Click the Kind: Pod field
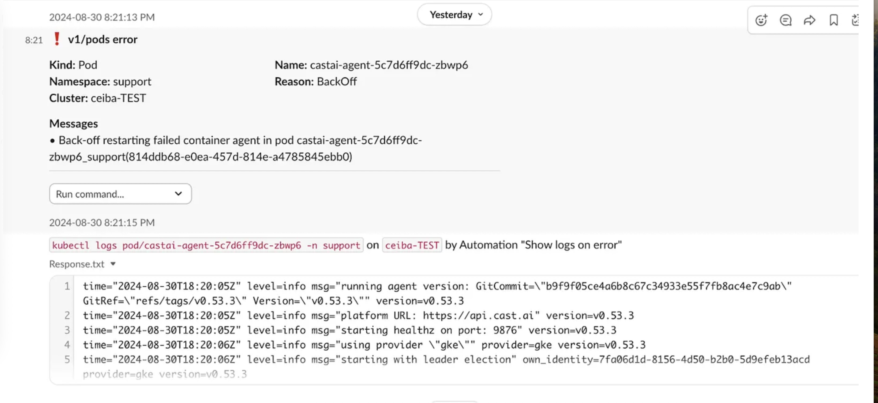The height and width of the screenshot is (403, 878). [x=73, y=65]
